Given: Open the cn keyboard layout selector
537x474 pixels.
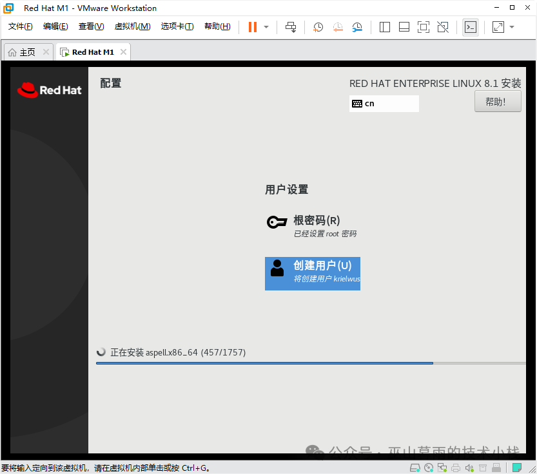Looking at the screenshot, I should 384,103.
